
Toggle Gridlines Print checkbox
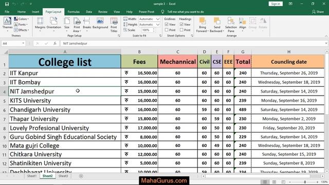pyautogui.click(x=167, y=30)
